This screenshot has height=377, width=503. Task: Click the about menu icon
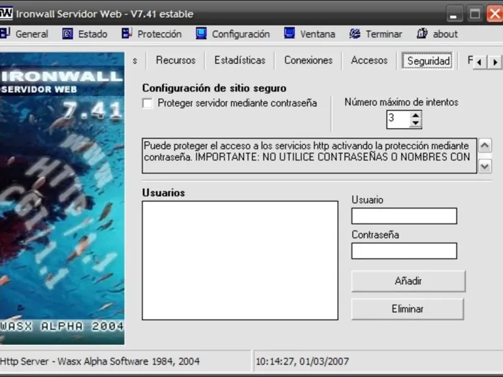coord(422,33)
